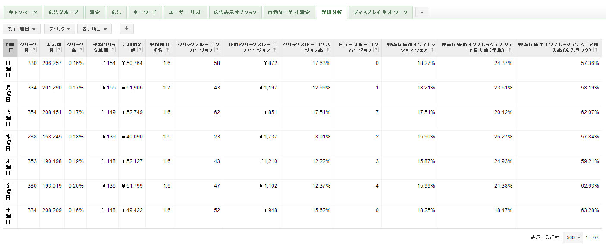Image resolution: width=606 pixels, height=246 pixels.
Task: Sort by the 平均クリック単価 column header
Action: coord(102,47)
